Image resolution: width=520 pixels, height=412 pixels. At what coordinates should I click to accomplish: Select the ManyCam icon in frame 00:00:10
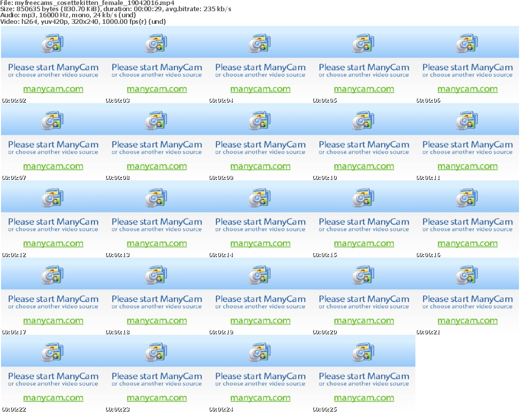[x=363, y=120]
